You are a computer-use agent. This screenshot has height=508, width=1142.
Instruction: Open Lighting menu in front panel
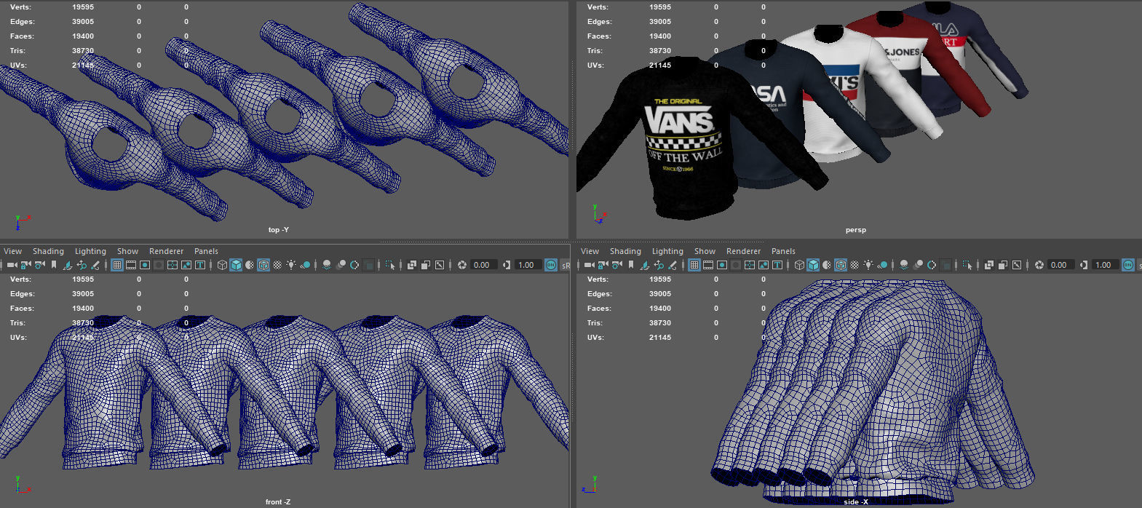coord(90,251)
